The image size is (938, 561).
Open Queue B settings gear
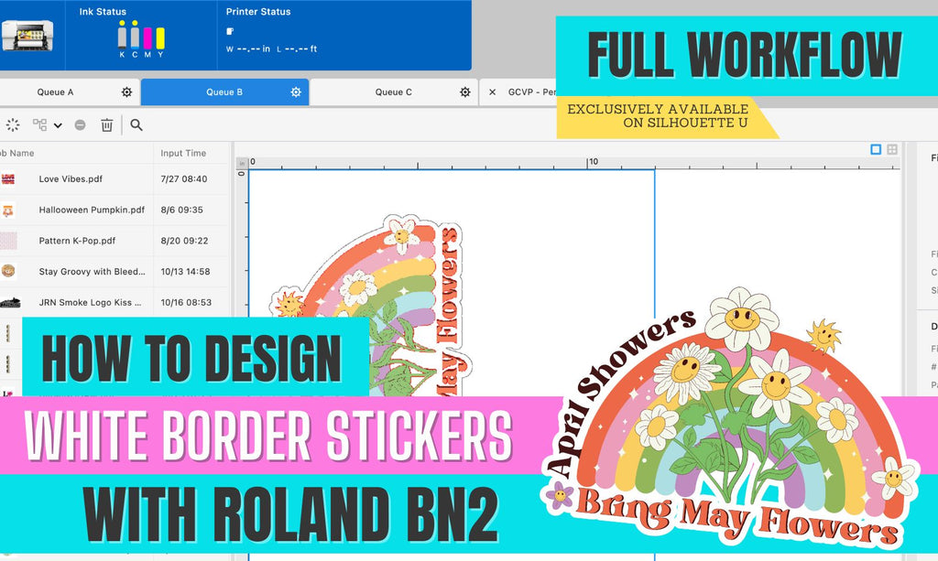[296, 92]
